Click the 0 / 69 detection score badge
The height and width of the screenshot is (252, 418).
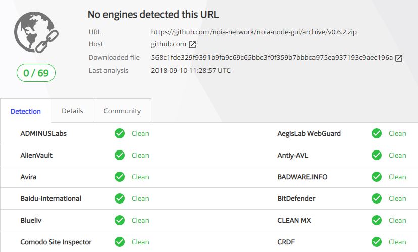(36, 73)
